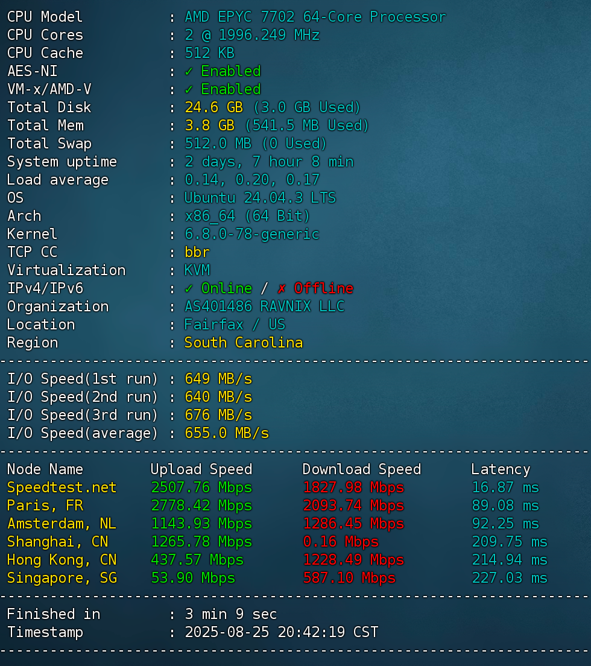Click the first run I/O speed "649 MB/s"

[x=218, y=379]
